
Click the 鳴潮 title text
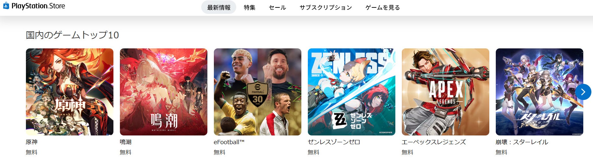126,142
